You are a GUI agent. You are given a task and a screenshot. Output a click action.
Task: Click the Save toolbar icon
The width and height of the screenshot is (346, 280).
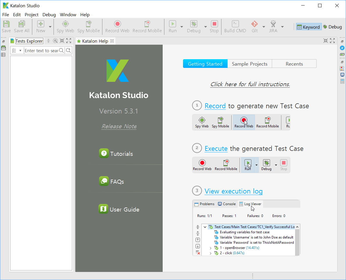(6, 27)
